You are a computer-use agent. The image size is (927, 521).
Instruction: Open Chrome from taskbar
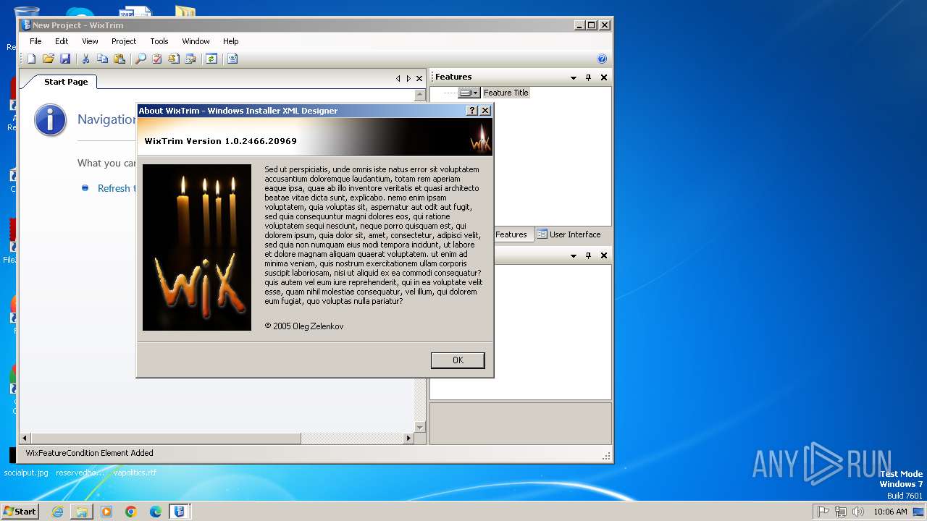[131, 512]
